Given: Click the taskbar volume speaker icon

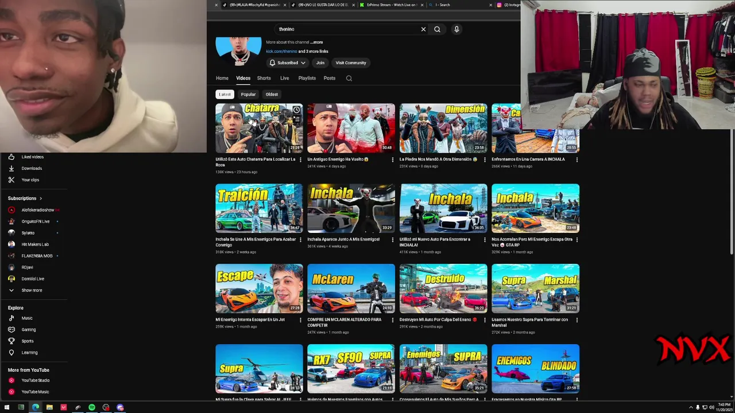Looking at the screenshot, I should [x=711, y=407].
